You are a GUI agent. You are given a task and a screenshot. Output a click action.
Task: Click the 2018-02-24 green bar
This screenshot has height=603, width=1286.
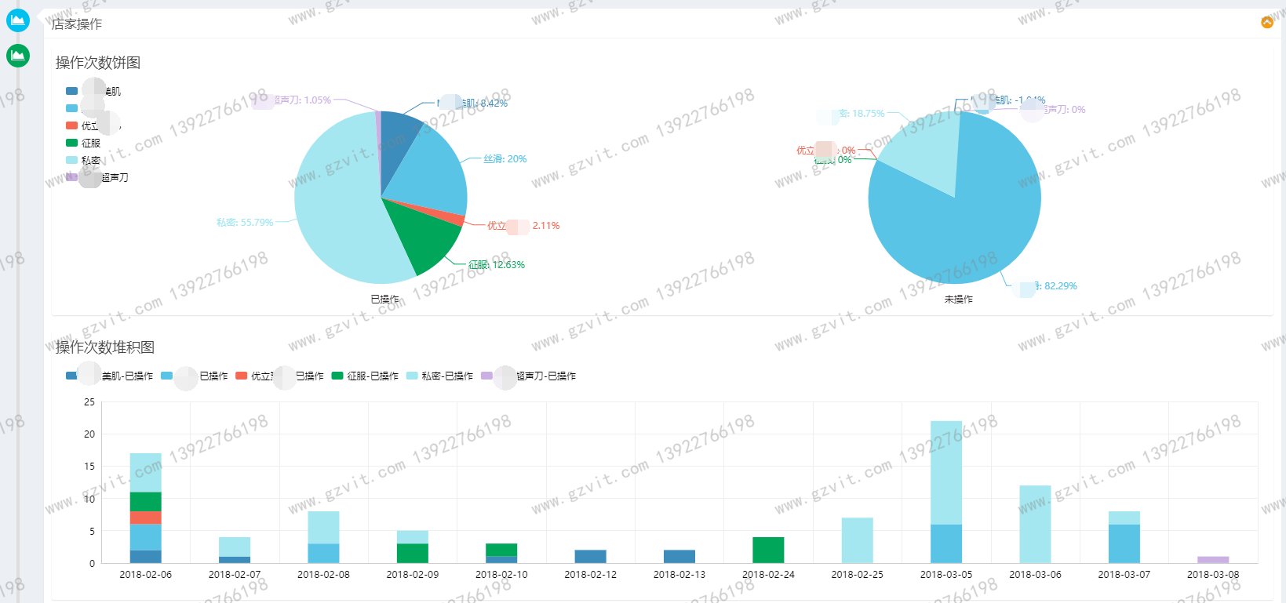coord(768,550)
